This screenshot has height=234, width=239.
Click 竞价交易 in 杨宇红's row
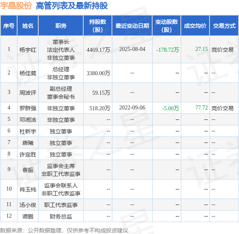(x=222, y=50)
